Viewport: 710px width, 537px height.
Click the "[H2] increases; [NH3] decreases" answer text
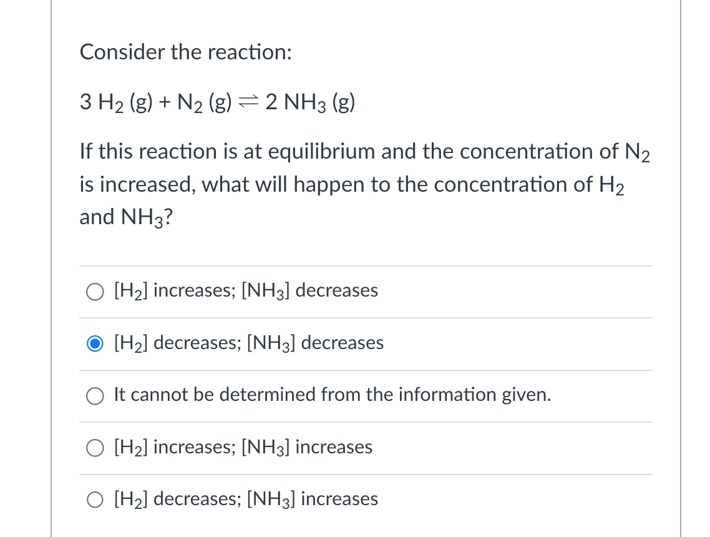coord(245,290)
